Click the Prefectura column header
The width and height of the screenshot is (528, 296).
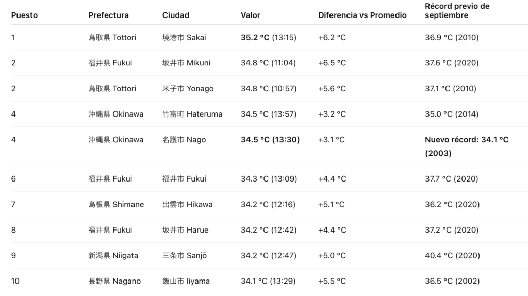click(108, 15)
